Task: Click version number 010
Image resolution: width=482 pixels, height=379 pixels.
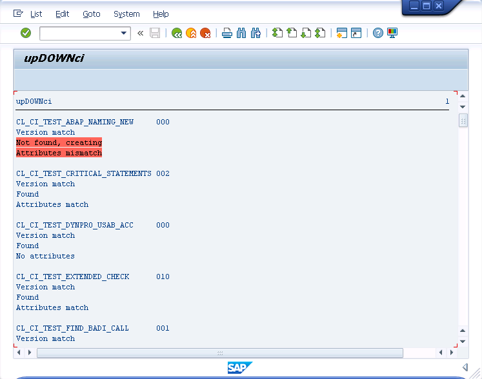Action: point(163,277)
